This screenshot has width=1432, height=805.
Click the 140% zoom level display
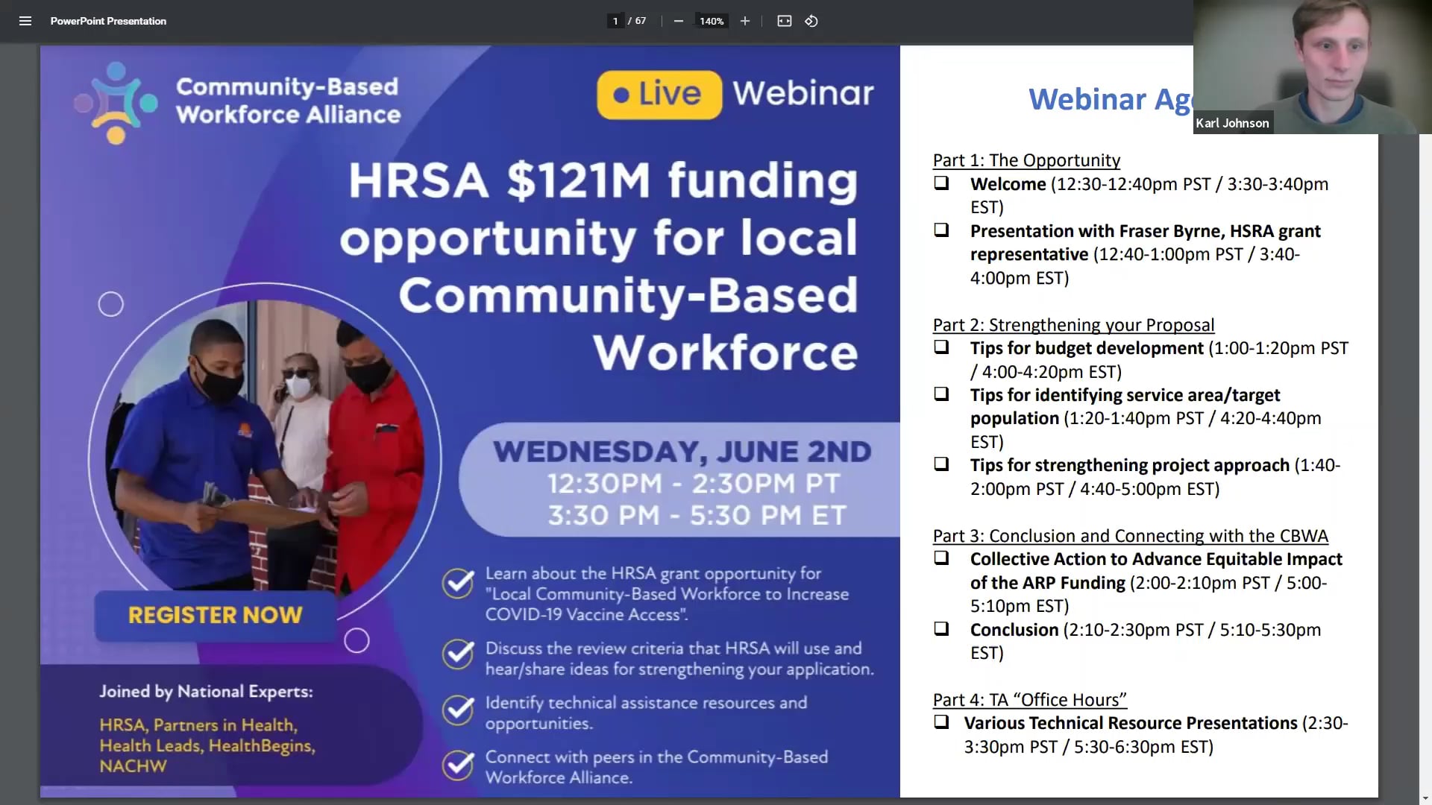click(x=711, y=21)
